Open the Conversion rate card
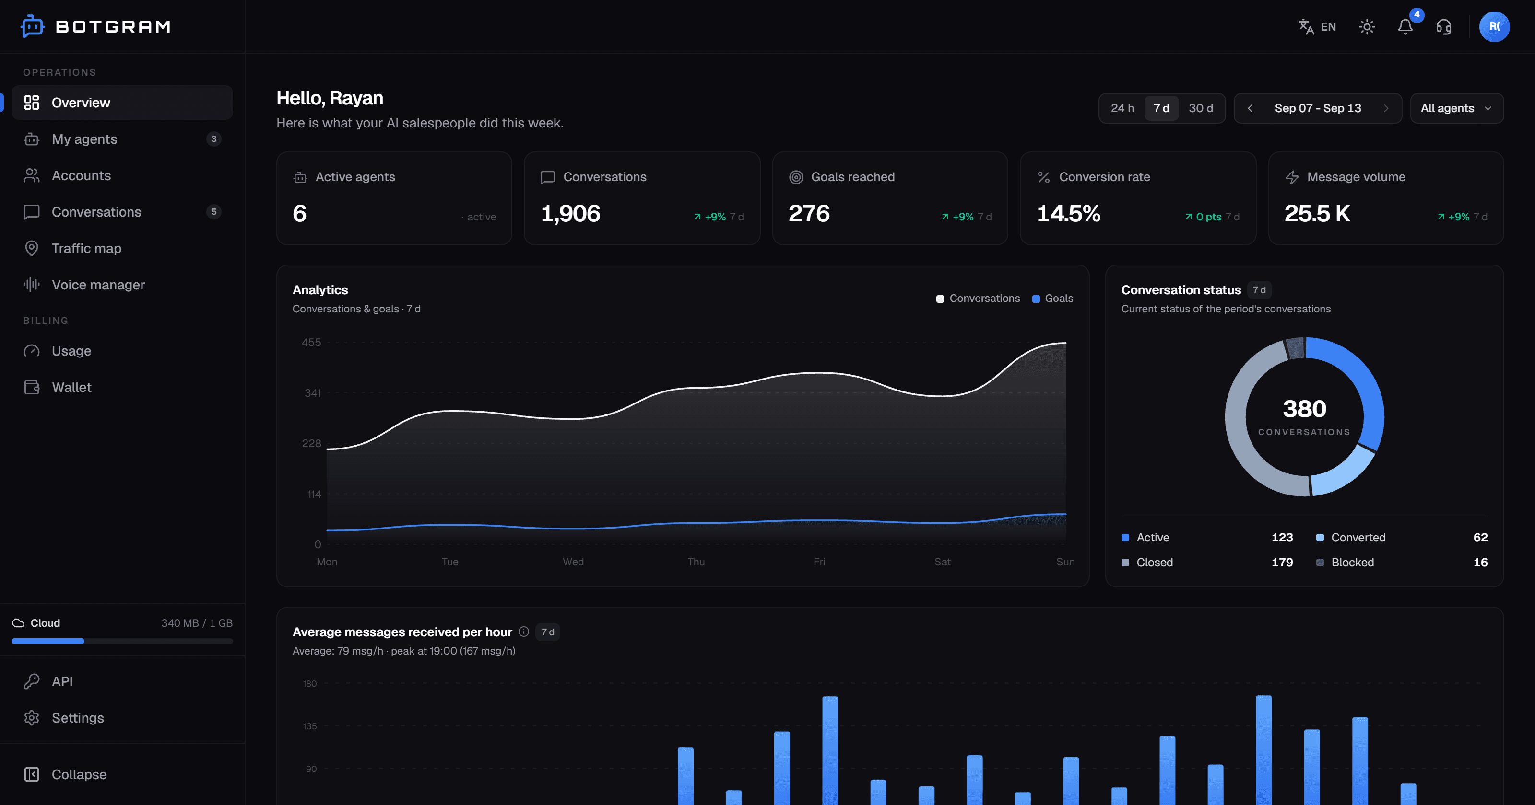Image resolution: width=1535 pixels, height=805 pixels. click(1137, 198)
